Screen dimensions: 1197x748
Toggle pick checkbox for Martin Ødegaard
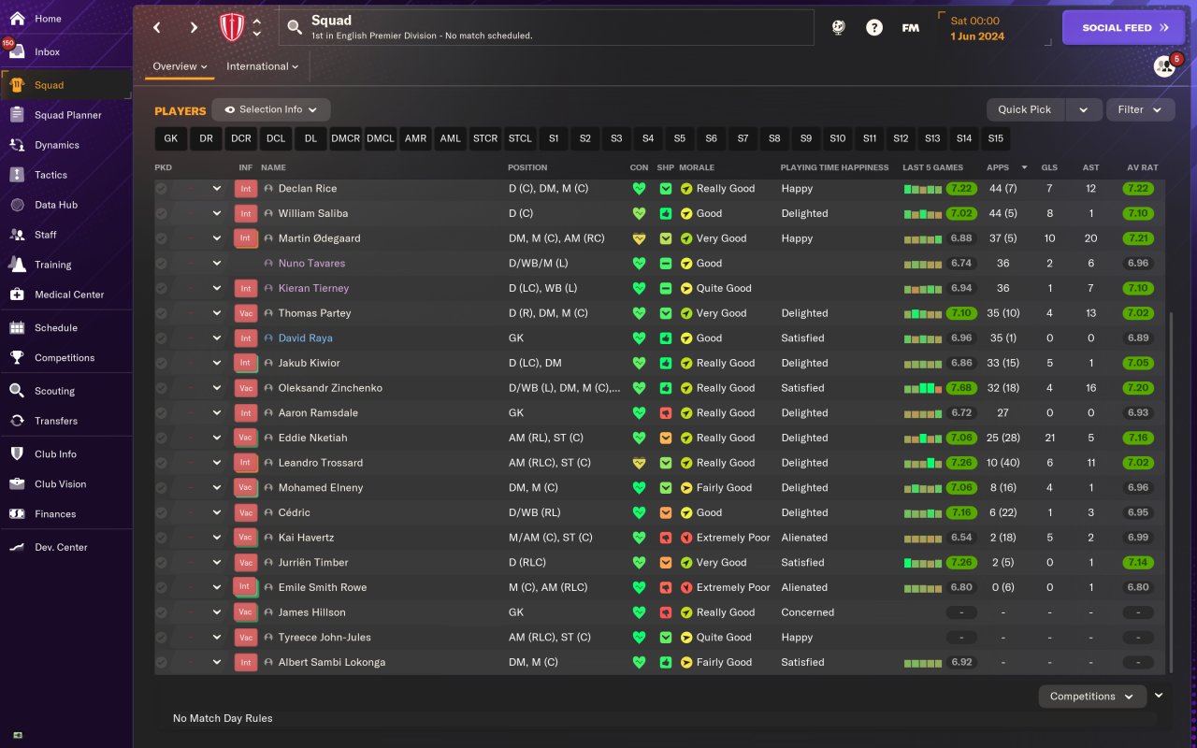pyautogui.click(x=161, y=238)
